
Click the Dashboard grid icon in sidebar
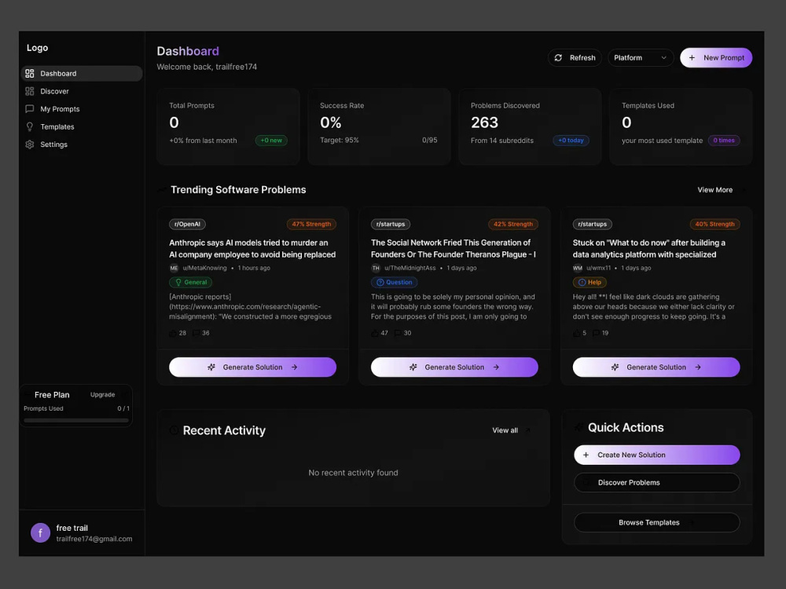[30, 73]
